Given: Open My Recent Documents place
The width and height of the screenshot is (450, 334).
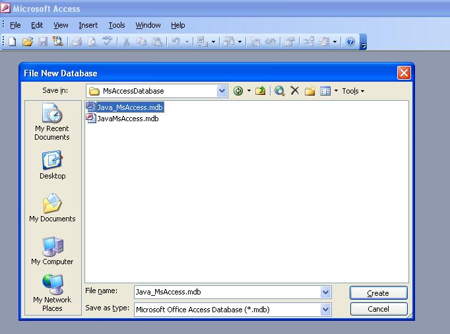Looking at the screenshot, I should coord(52,122).
